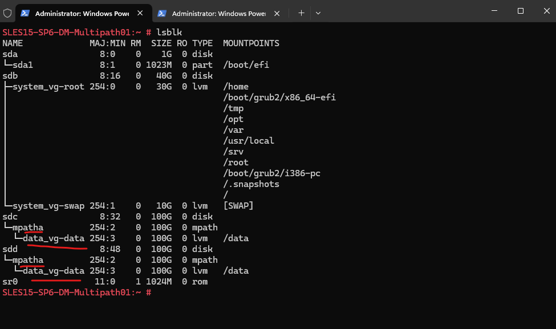The width and height of the screenshot is (556, 329).
Task: Click the administrator shield icon in title bar
Action: tap(7, 13)
